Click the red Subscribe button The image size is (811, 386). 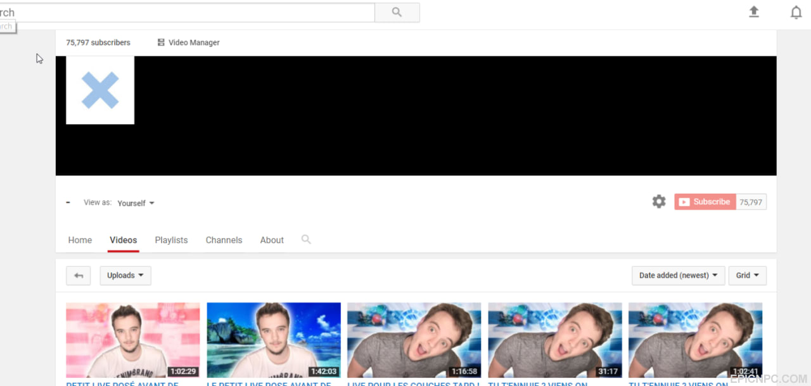click(705, 202)
